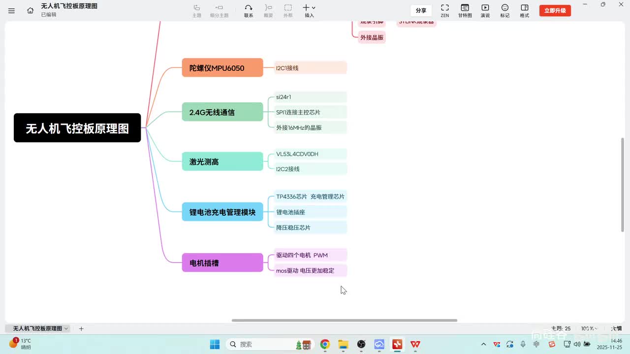Select the 激光测高 topic

coord(222,161)
